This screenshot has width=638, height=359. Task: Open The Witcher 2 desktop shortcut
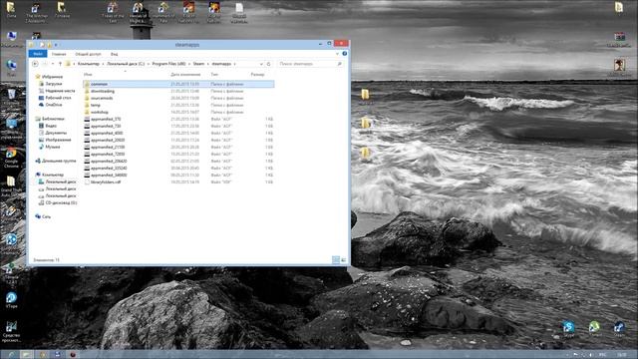[x=36, y=12]
